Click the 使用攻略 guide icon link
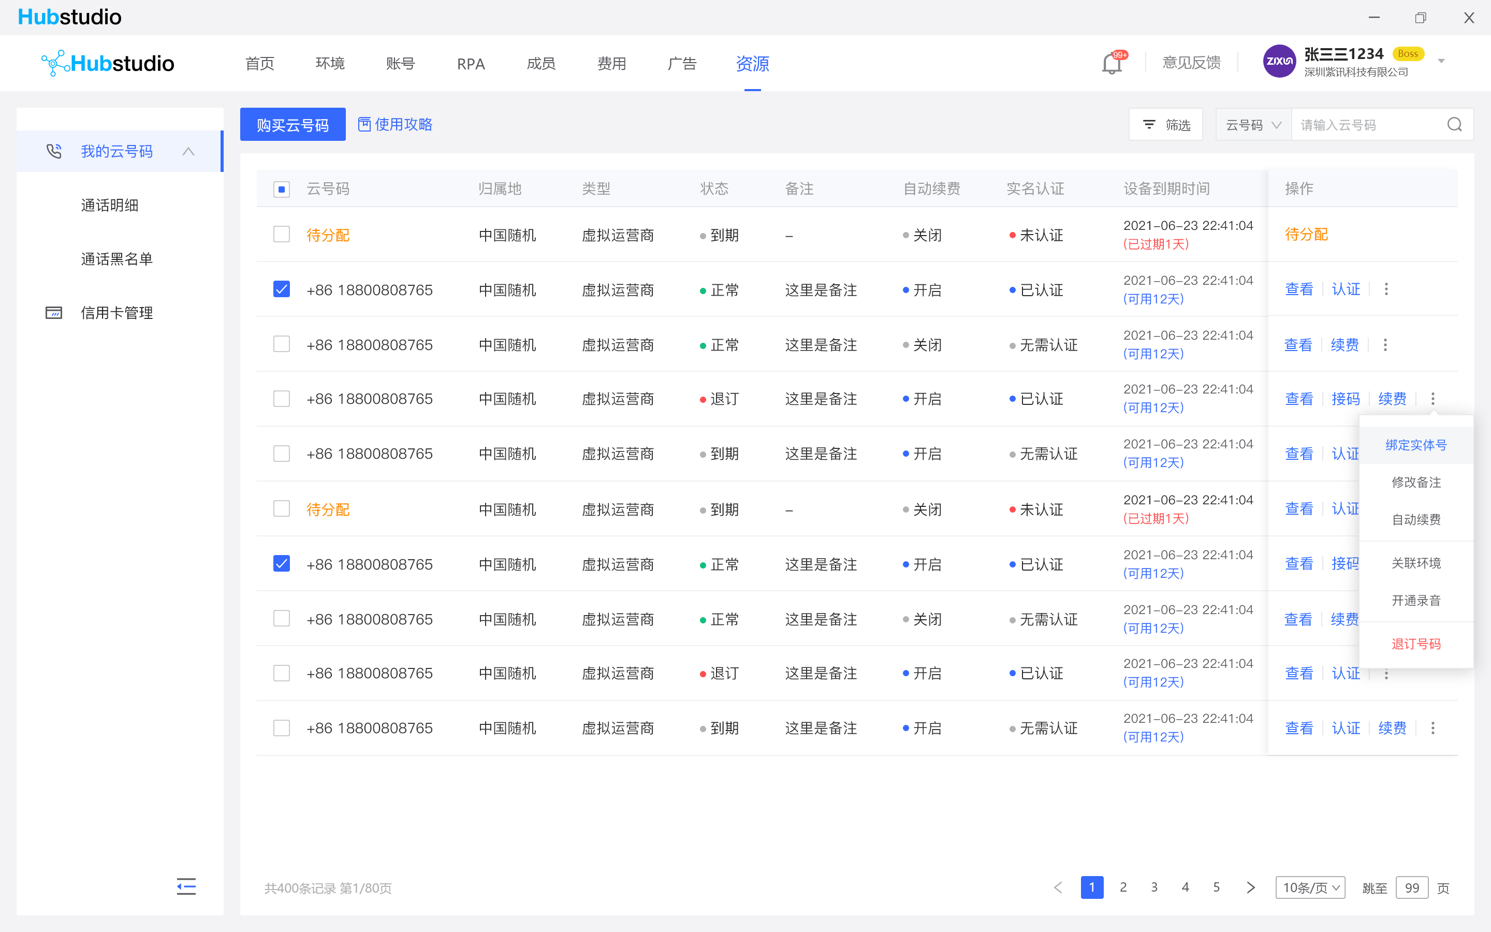 pos(395,124)
